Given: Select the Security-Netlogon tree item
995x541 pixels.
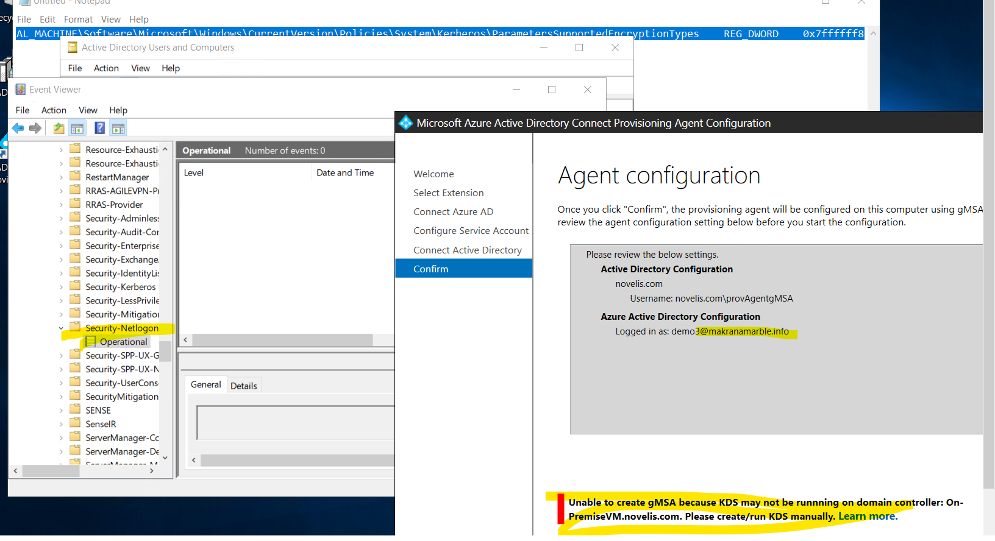Looking at the screenshot, I should tap(122, 328).
